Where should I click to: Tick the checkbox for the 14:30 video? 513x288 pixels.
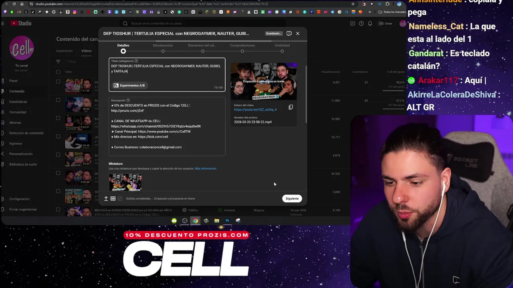coord(58,192)
